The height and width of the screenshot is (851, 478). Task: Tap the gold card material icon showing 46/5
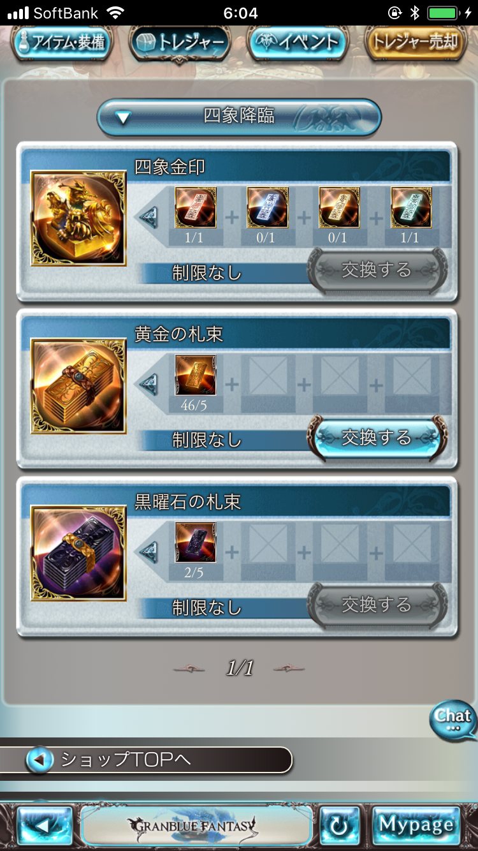tap(196, 375)
